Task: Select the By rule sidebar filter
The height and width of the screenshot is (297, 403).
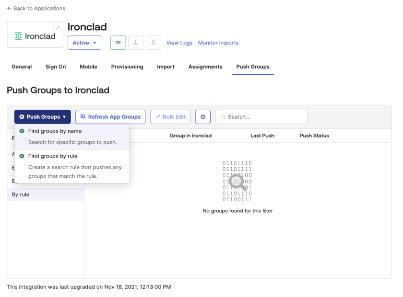Action: [x=46, y=194]
